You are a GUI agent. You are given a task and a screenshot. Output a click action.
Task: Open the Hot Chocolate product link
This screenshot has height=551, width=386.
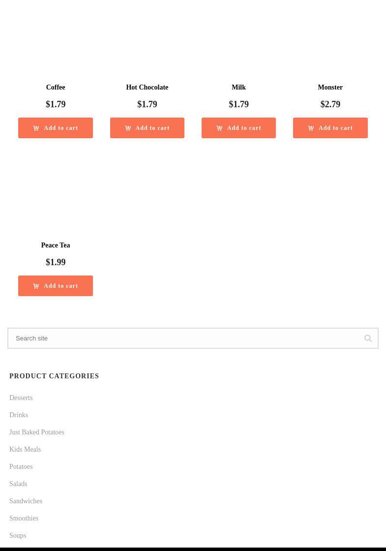pyautogui.click(x=147, y=88)
